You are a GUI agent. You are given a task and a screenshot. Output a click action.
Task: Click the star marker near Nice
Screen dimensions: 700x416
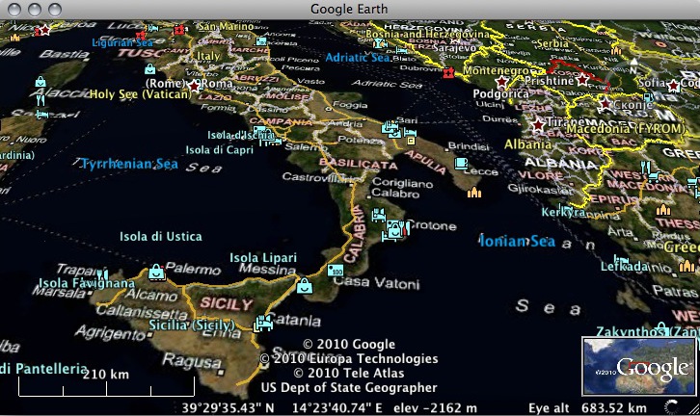tap(44, 30)
